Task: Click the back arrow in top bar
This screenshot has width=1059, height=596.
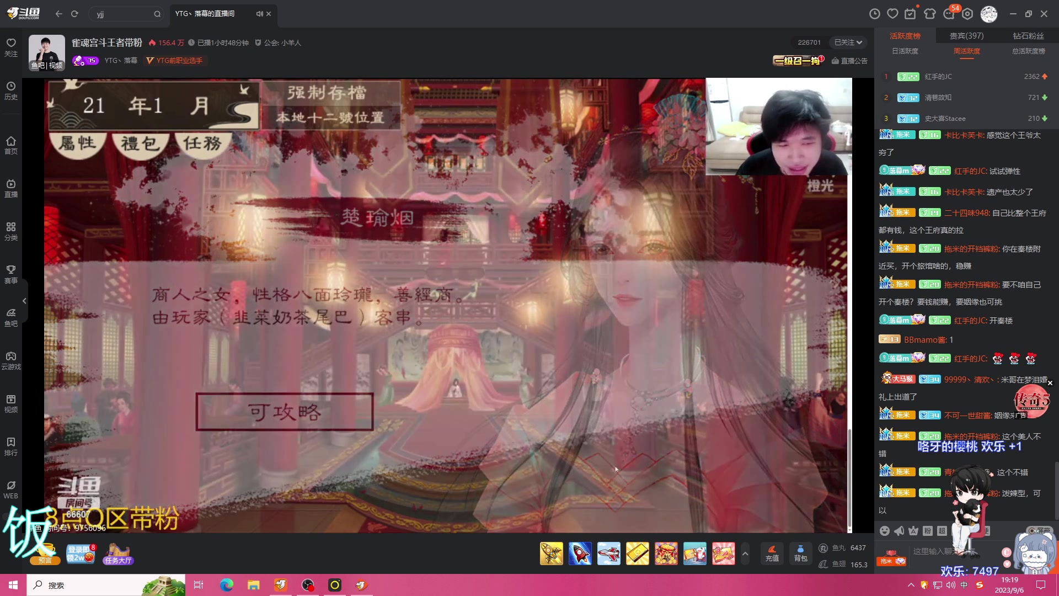Action: coord(59,14)
